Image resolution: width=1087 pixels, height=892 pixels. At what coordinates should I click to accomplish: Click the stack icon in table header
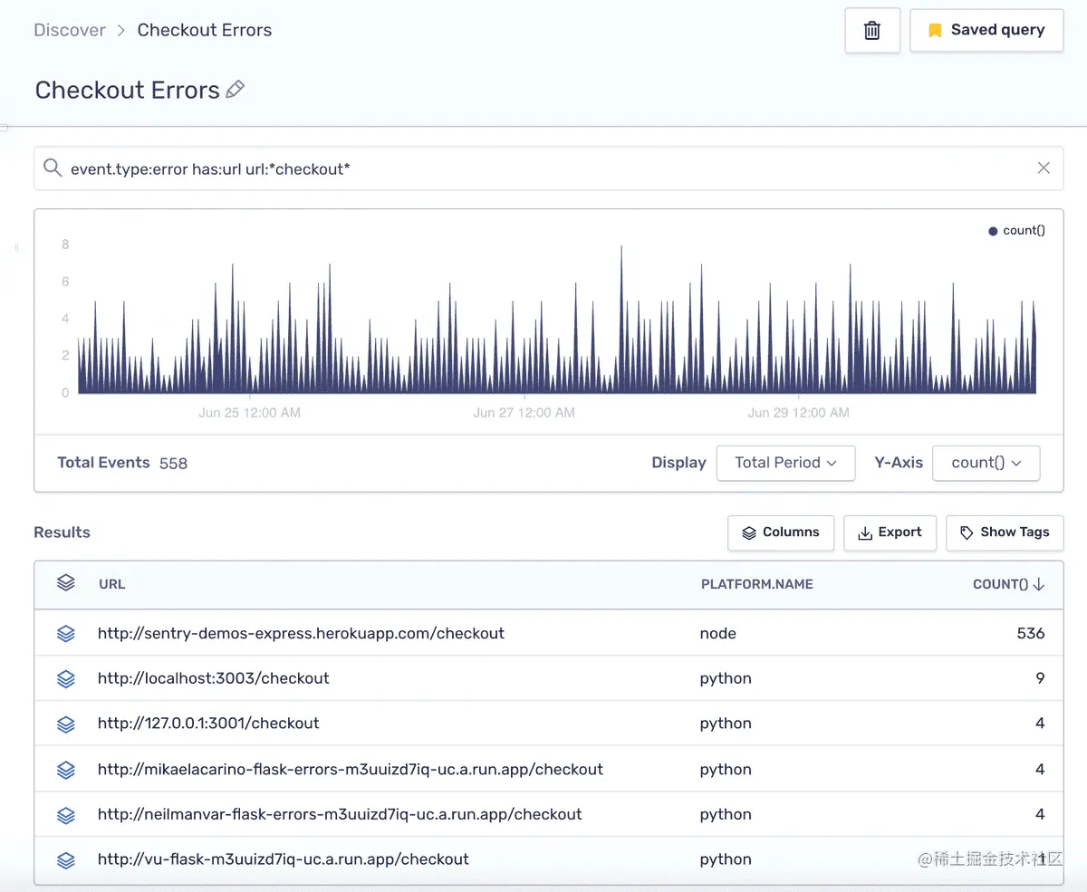point(65,584)
